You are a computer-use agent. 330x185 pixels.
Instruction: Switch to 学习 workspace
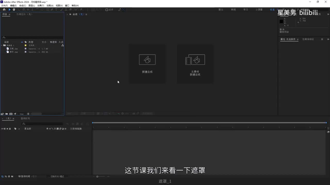pos(246,10)
